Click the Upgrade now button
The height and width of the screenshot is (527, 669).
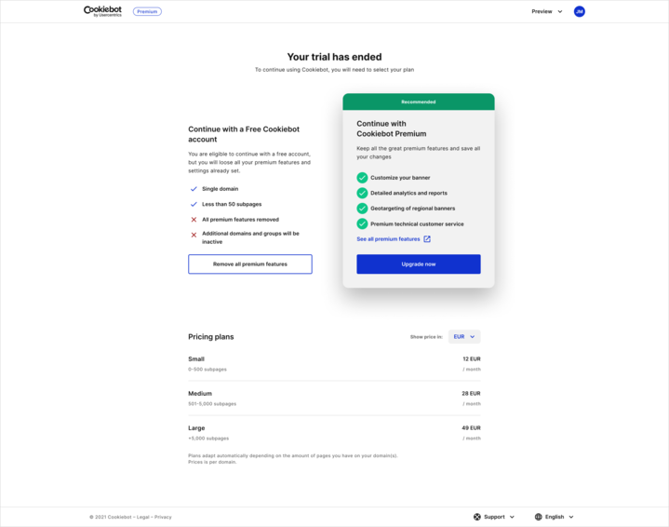(419, 263)
